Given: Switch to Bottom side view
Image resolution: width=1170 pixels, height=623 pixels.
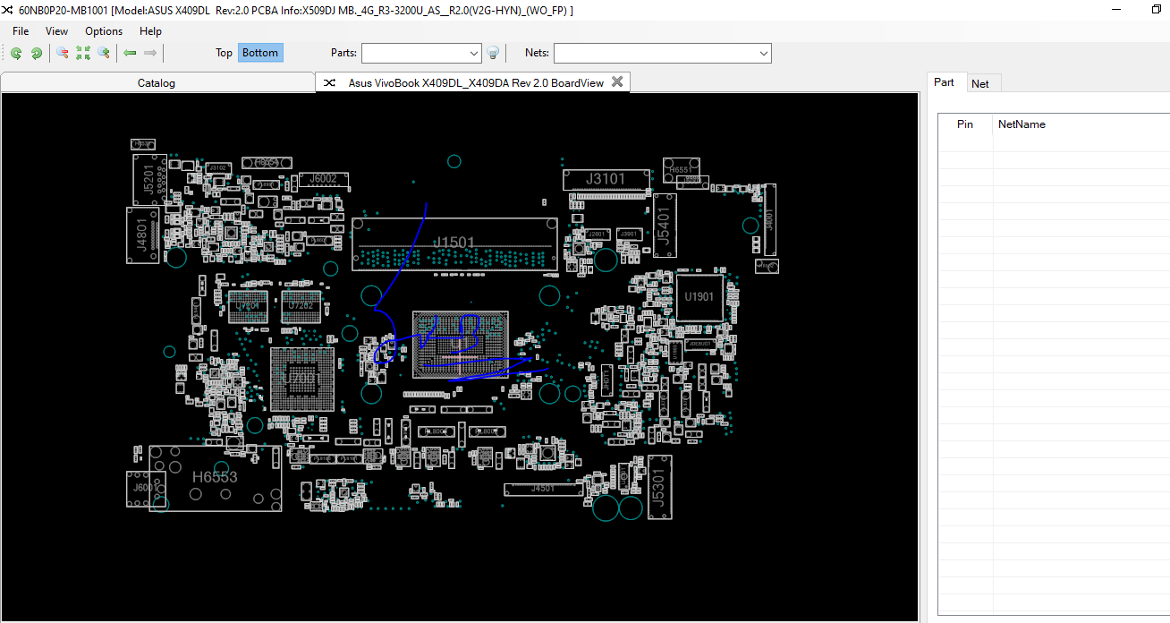Looking at the screenshot, I should pos(260,53).
